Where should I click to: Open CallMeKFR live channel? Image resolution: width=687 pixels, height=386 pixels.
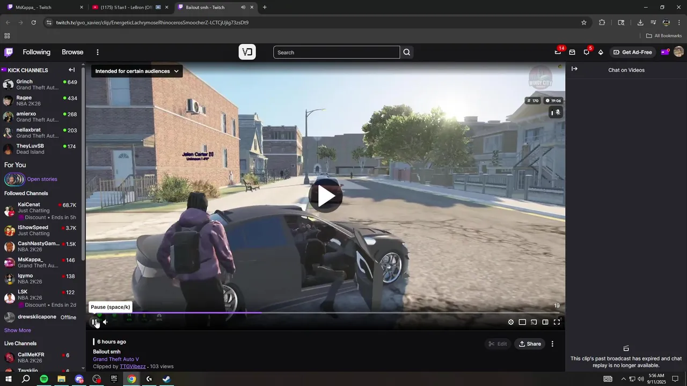[x=40, y=358]
